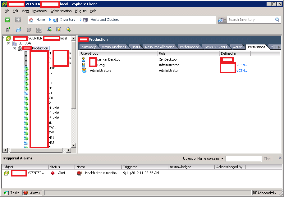Close the Triggered Alarms panel
The height and width of the screenshot is (197, 284).
280,158
